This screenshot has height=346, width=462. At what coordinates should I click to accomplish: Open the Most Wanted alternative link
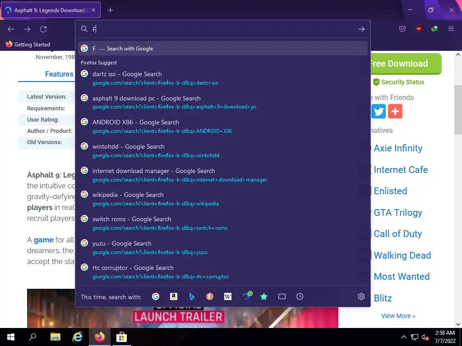(402, 277)
